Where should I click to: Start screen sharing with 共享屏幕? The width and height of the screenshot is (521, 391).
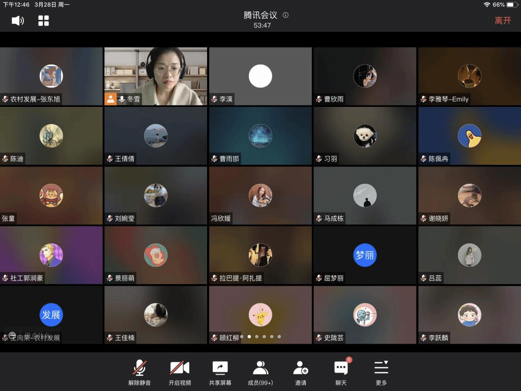[x=220, y=372]
